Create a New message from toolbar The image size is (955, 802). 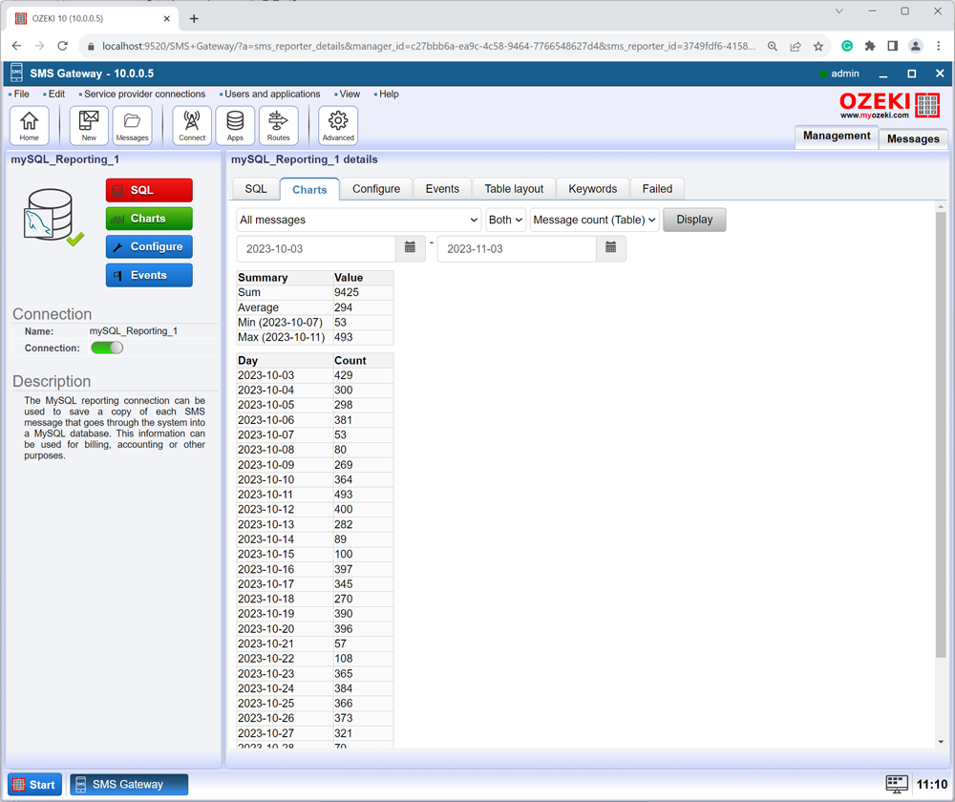pos(89,125)
